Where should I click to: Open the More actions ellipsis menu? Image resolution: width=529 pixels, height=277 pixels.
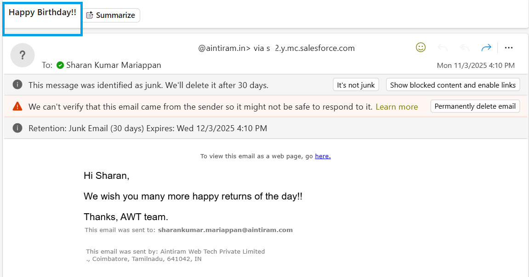(x=508, y=48)
